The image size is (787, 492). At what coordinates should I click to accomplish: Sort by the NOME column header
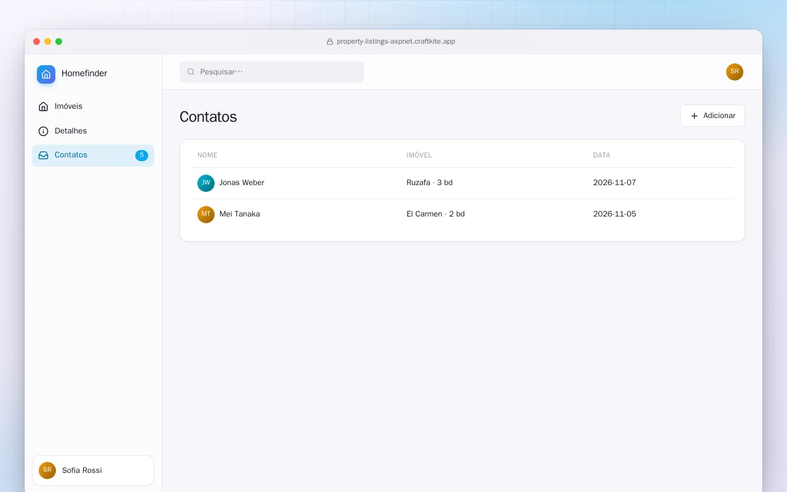207,155
